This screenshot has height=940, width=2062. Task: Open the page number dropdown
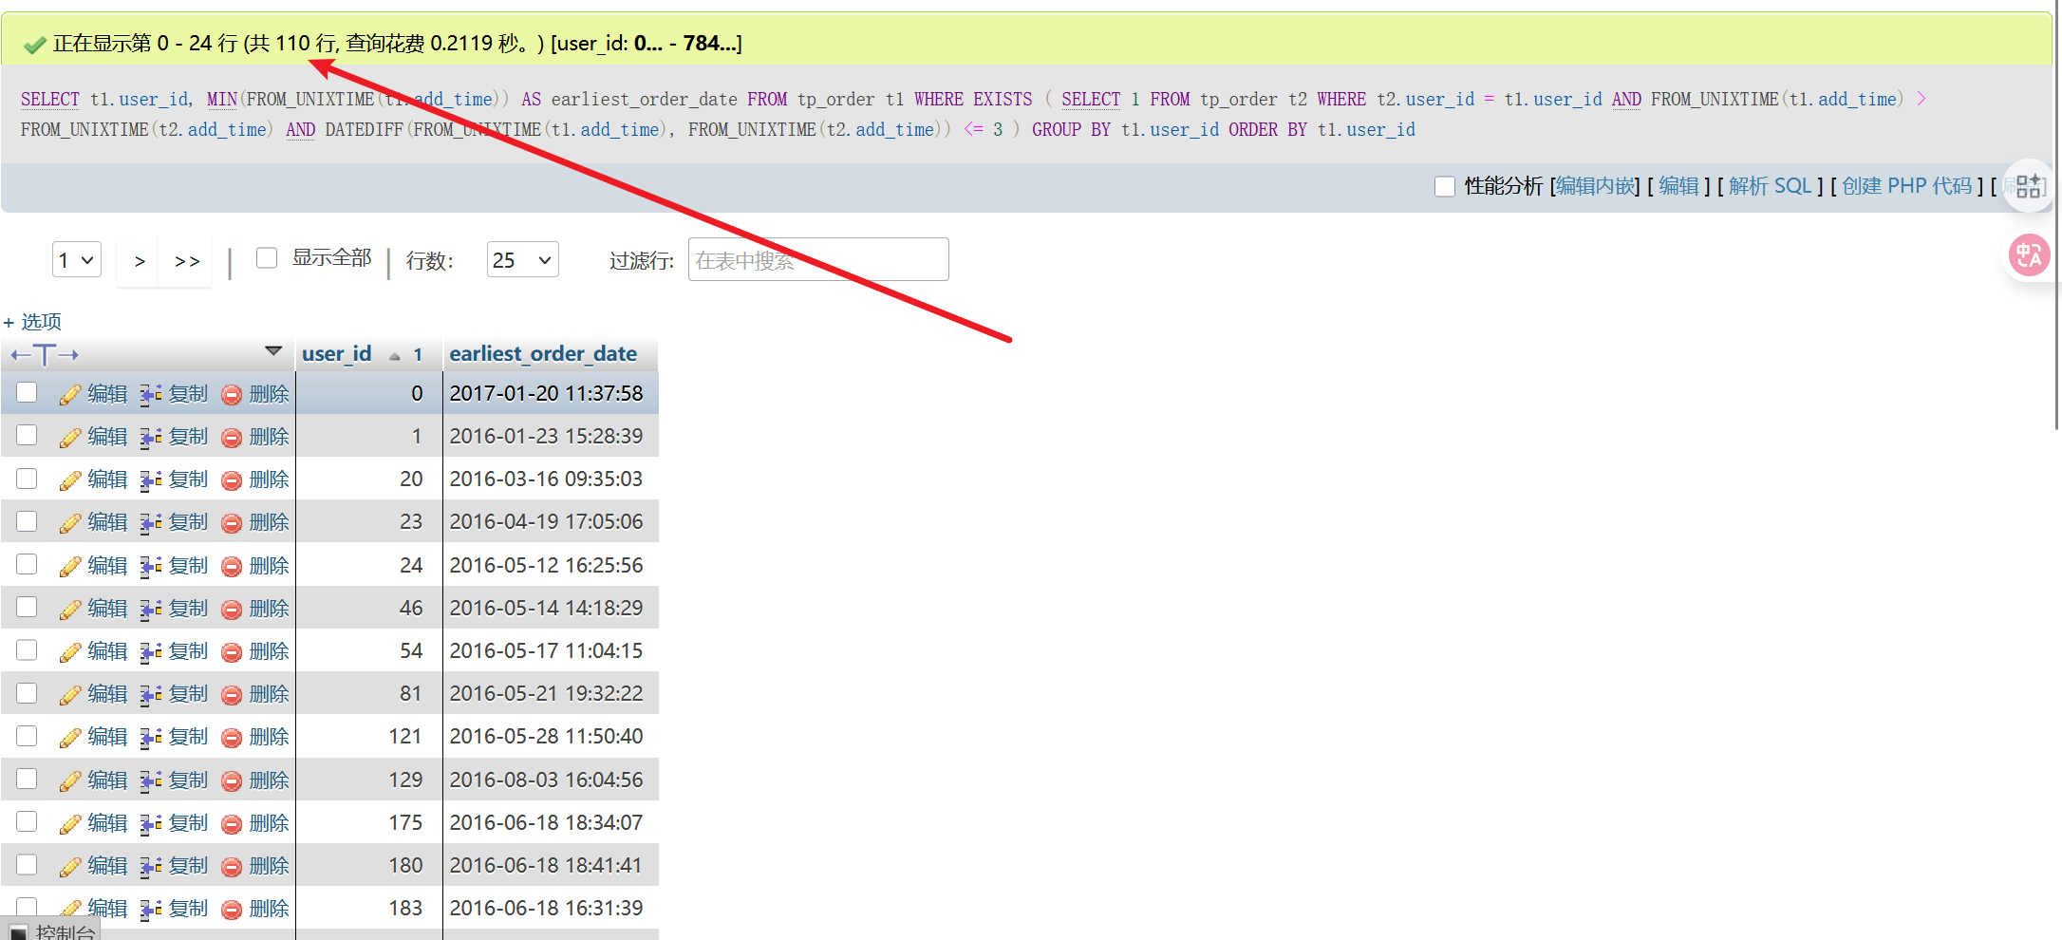(x=76, y=260)
